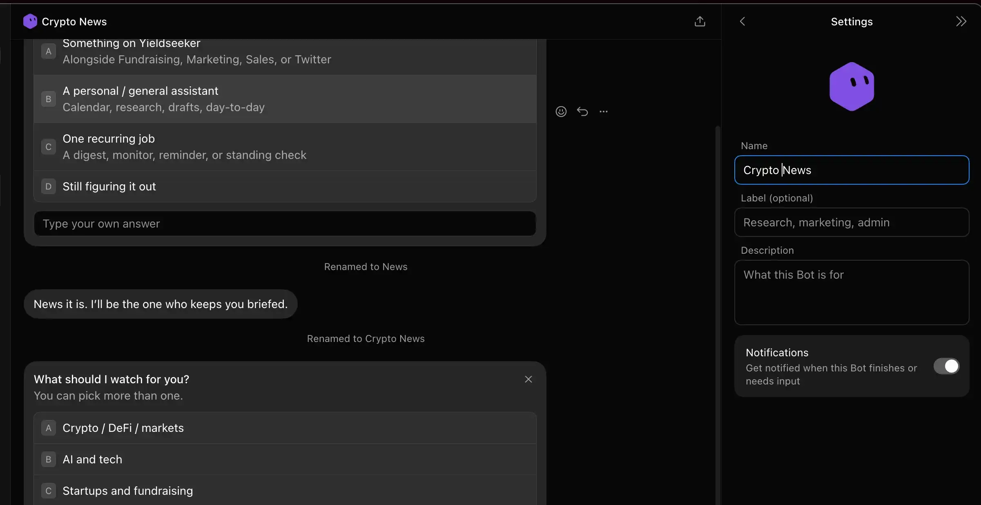Choose 'A personal / general assistant' option
Screen dimensions: 981x505
pyautogui.click(x=285, y=99)
